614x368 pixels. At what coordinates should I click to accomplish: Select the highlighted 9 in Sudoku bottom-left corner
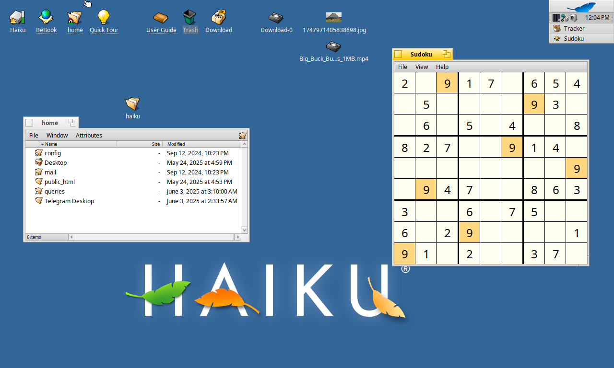(404, 254)
